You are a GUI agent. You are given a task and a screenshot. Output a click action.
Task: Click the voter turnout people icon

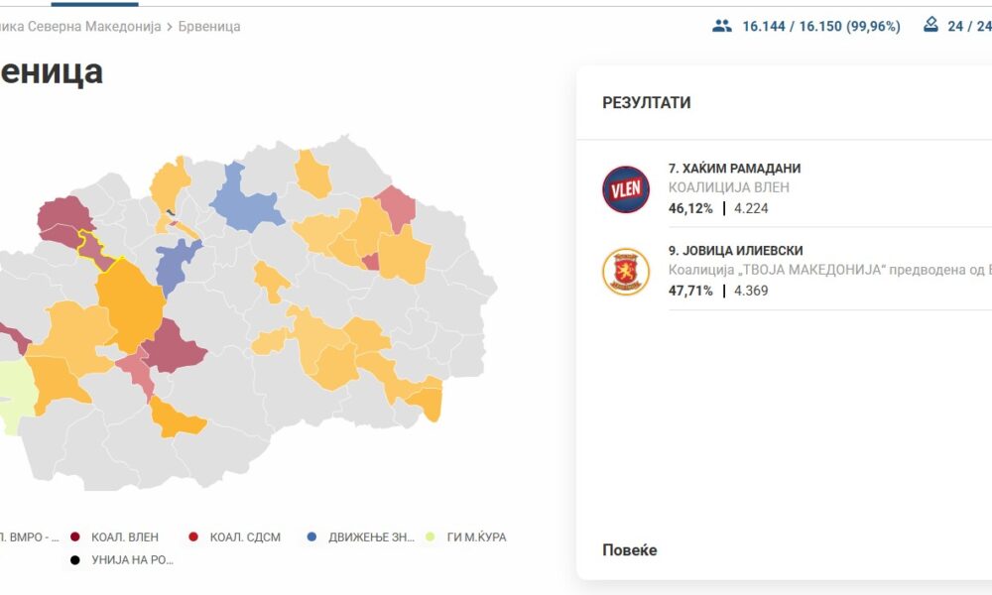click(x=722, y=26)
